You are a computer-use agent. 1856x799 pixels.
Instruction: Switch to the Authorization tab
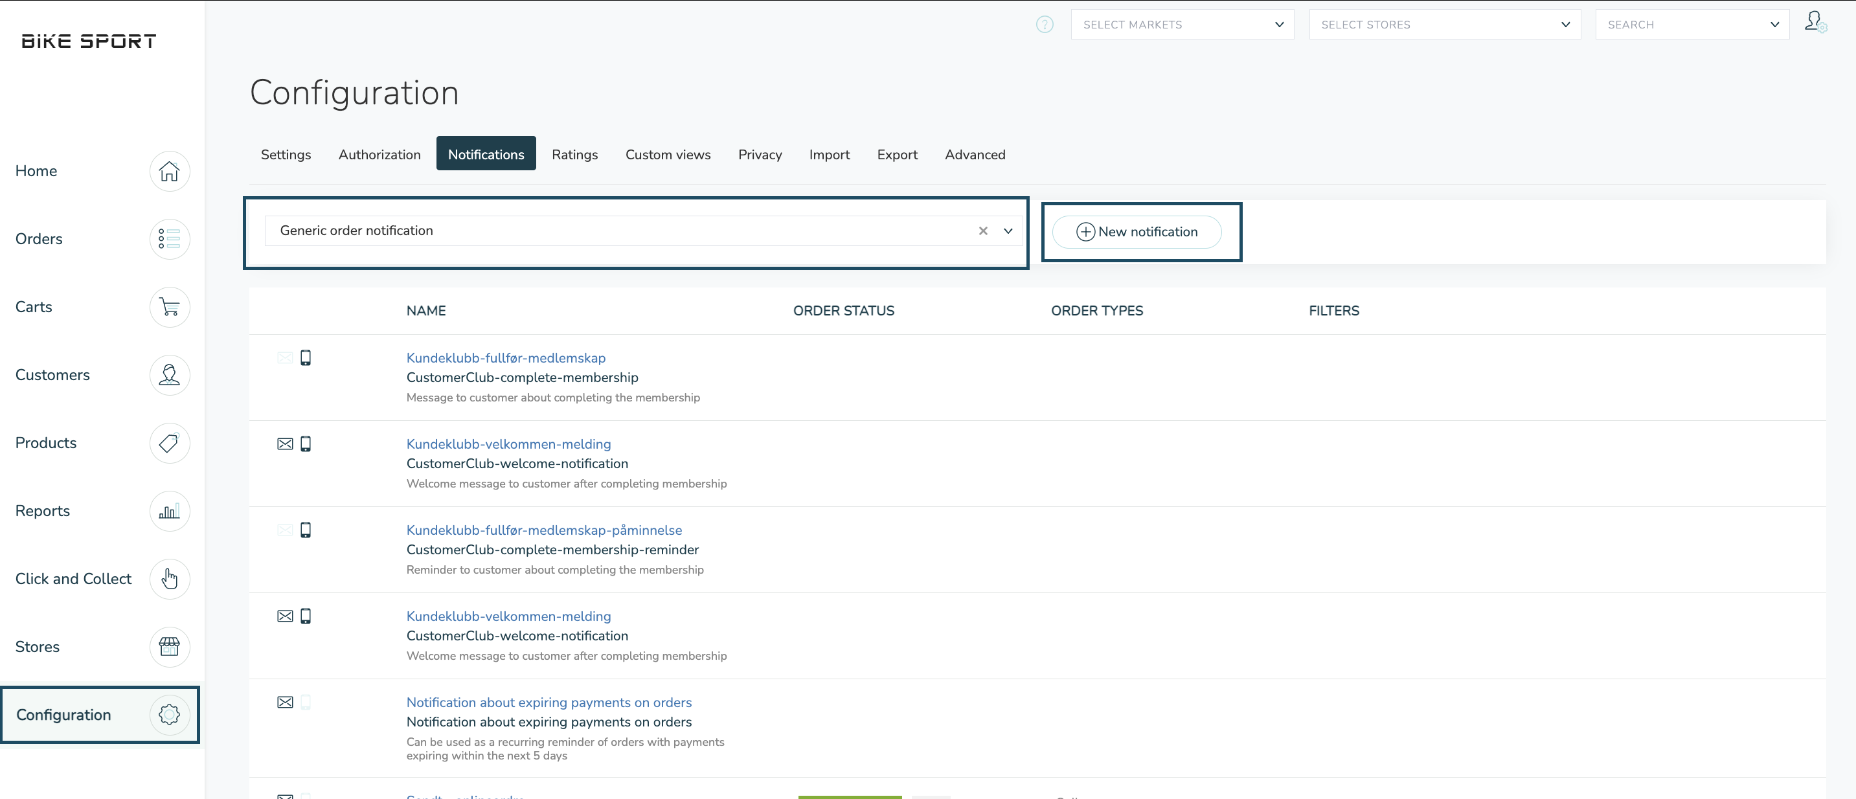click(x=379, y=154)
